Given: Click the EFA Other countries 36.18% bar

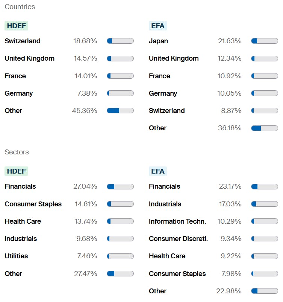Looking at the screenshot, I should tap(265, 128).
